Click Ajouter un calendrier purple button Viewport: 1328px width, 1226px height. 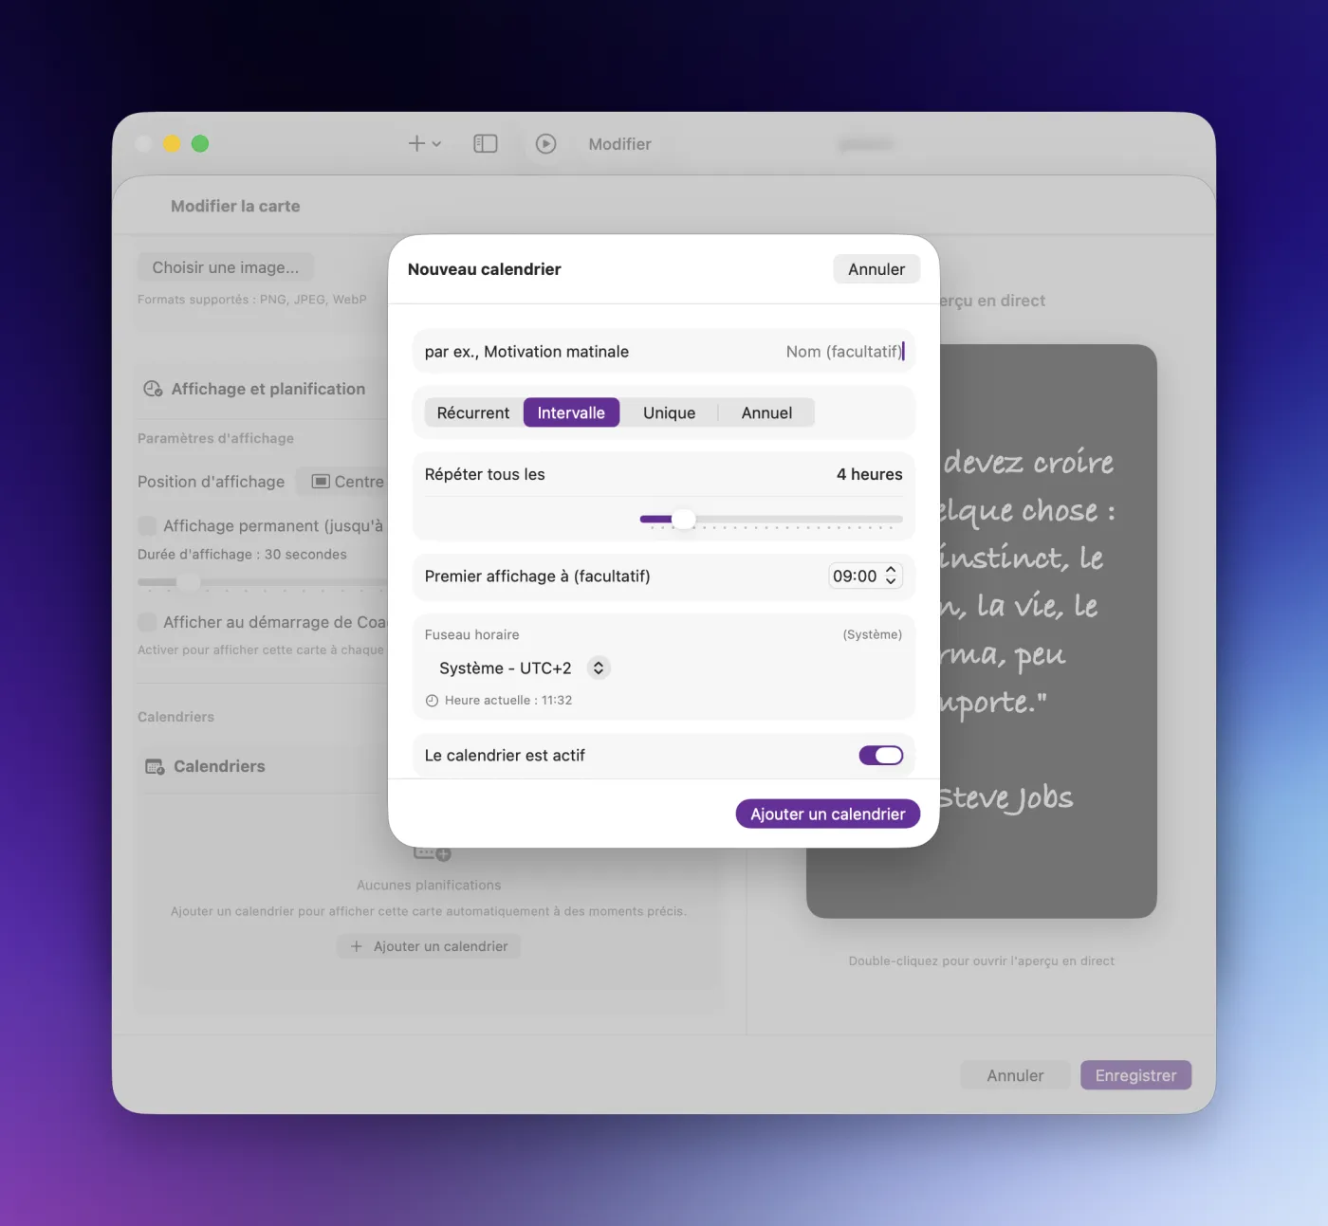(x=828, y=814)
